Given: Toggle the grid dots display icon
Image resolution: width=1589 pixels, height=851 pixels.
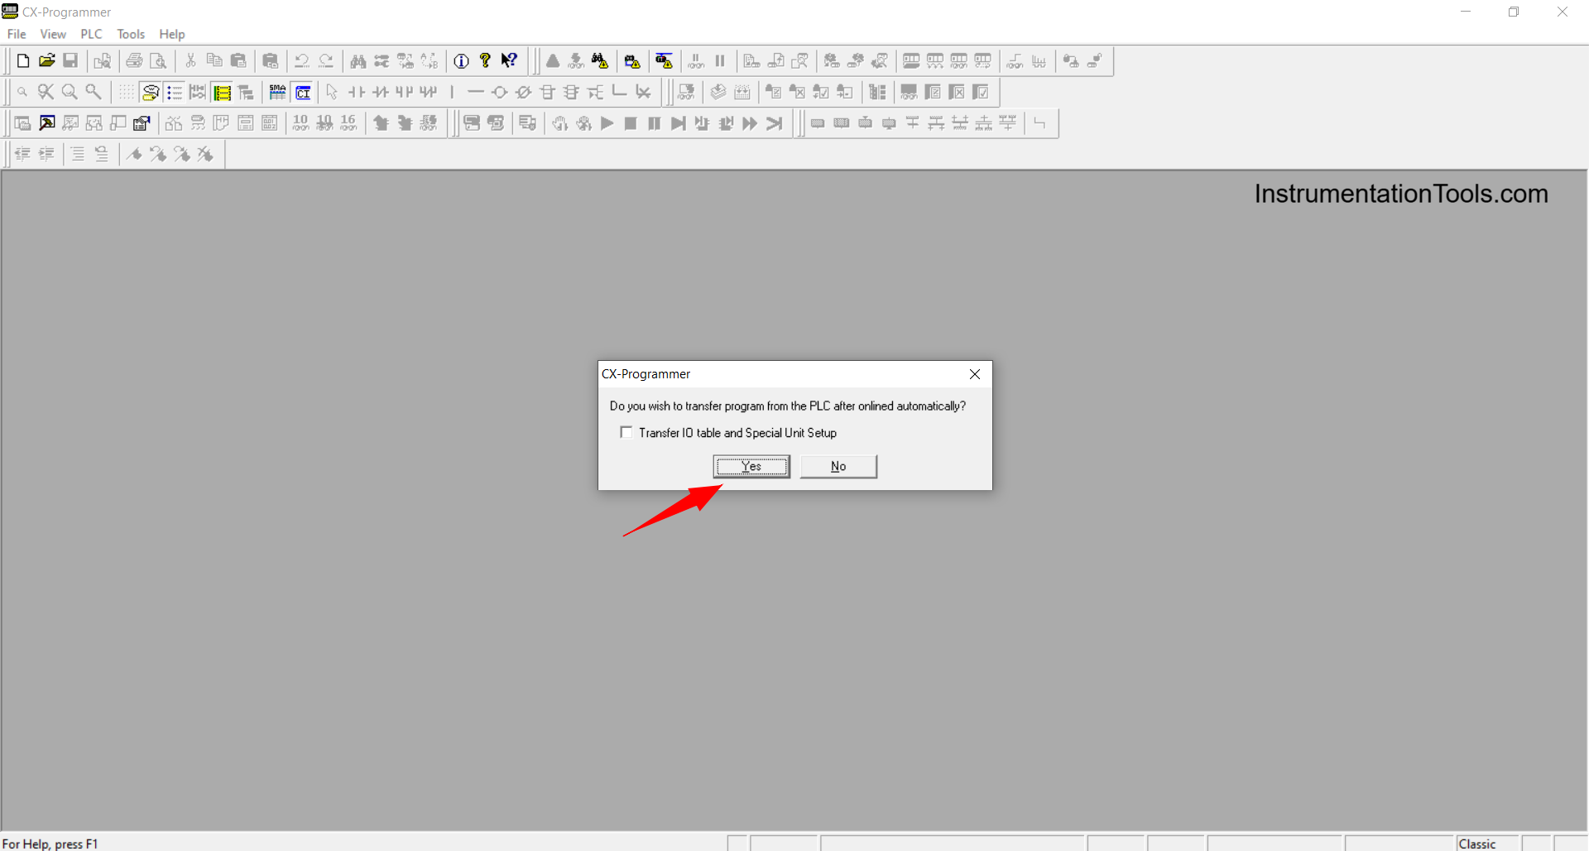Looking at the screenshot, I should coord(126,92).
